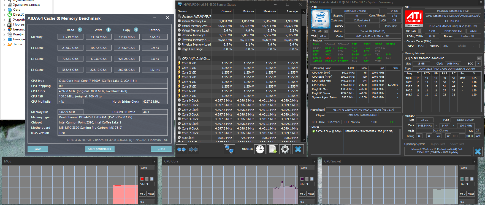Click Reset in CPU Socket graph
This screenshot has width=485, height=205.
coord(471,193)
